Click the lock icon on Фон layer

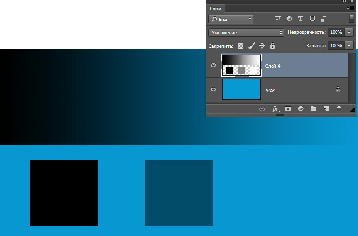(338, 89)
